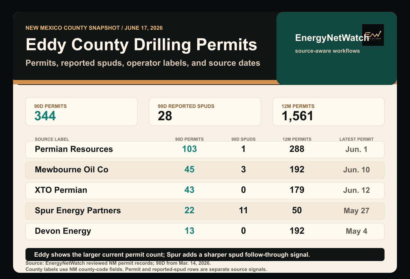The image size is (410, 279).
Task: Click XTO Permian 90D permits value 43
Action: [189, 190]
